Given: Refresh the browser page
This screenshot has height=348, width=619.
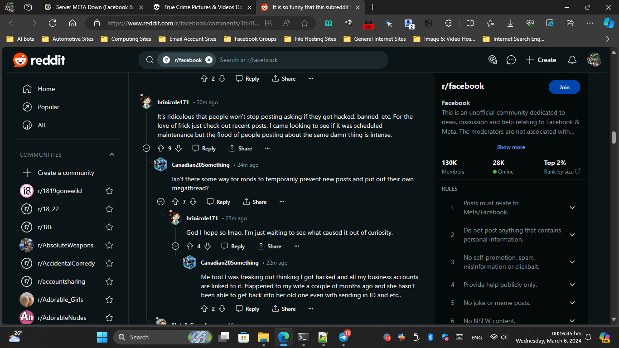Looking at the screenshot, I should pyautogui.click(x=53, y=23).
